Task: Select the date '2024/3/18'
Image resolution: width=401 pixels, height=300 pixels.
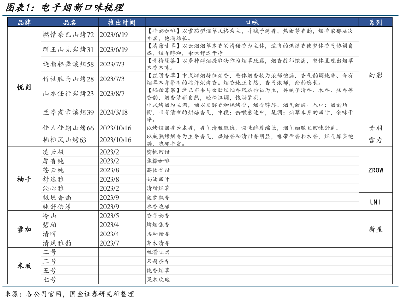Action: tap(113, 112)
